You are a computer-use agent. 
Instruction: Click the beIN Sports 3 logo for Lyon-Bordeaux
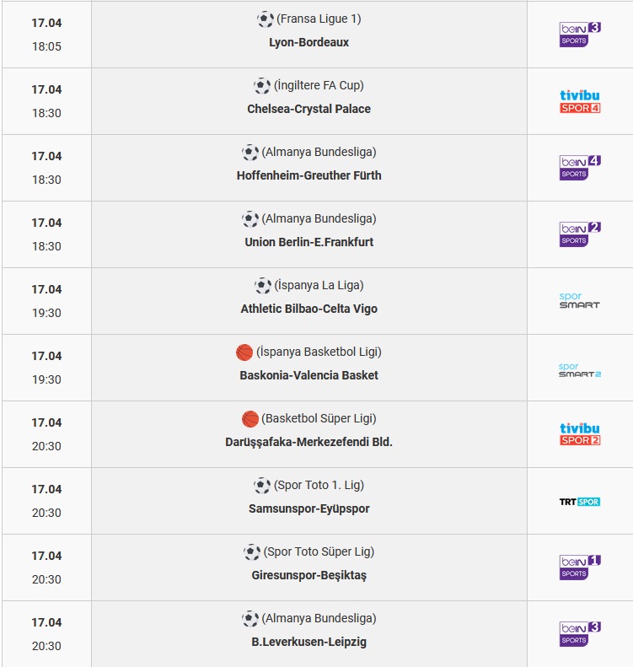(580, 35)
